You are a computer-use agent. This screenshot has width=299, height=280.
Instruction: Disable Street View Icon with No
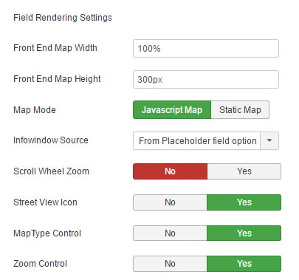[x=170, y=202]
